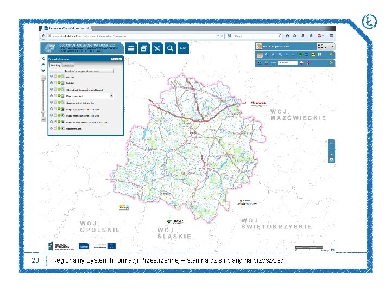Screen dimensions: 391x293
Task: Click the zoom in magnifier in map toolbar
Action: click(x=266, y=55)
